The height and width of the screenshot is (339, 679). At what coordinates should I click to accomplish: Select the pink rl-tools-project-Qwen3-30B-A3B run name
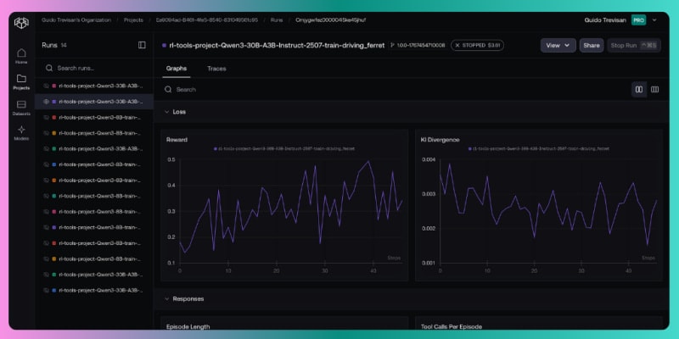tap(100, 86)
